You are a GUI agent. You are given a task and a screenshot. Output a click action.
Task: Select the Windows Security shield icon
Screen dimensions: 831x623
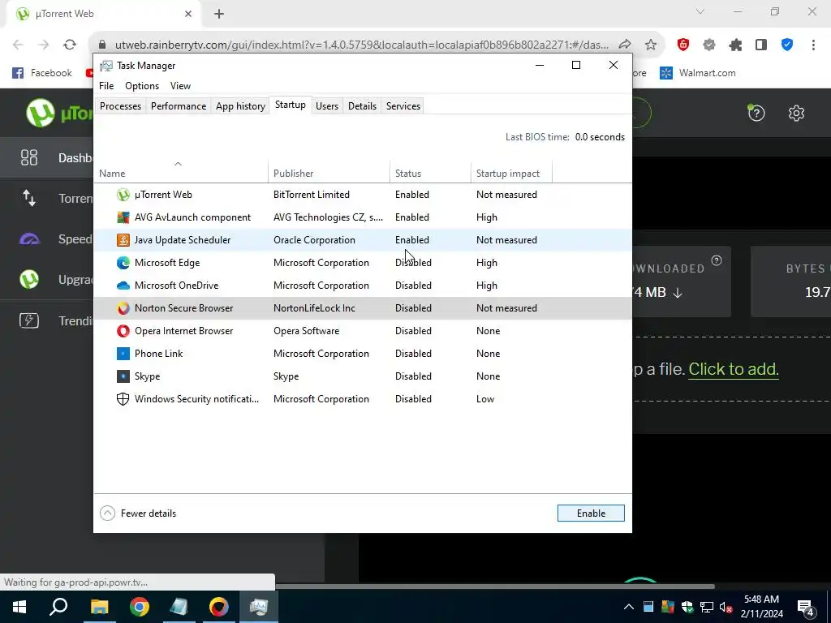123,399
